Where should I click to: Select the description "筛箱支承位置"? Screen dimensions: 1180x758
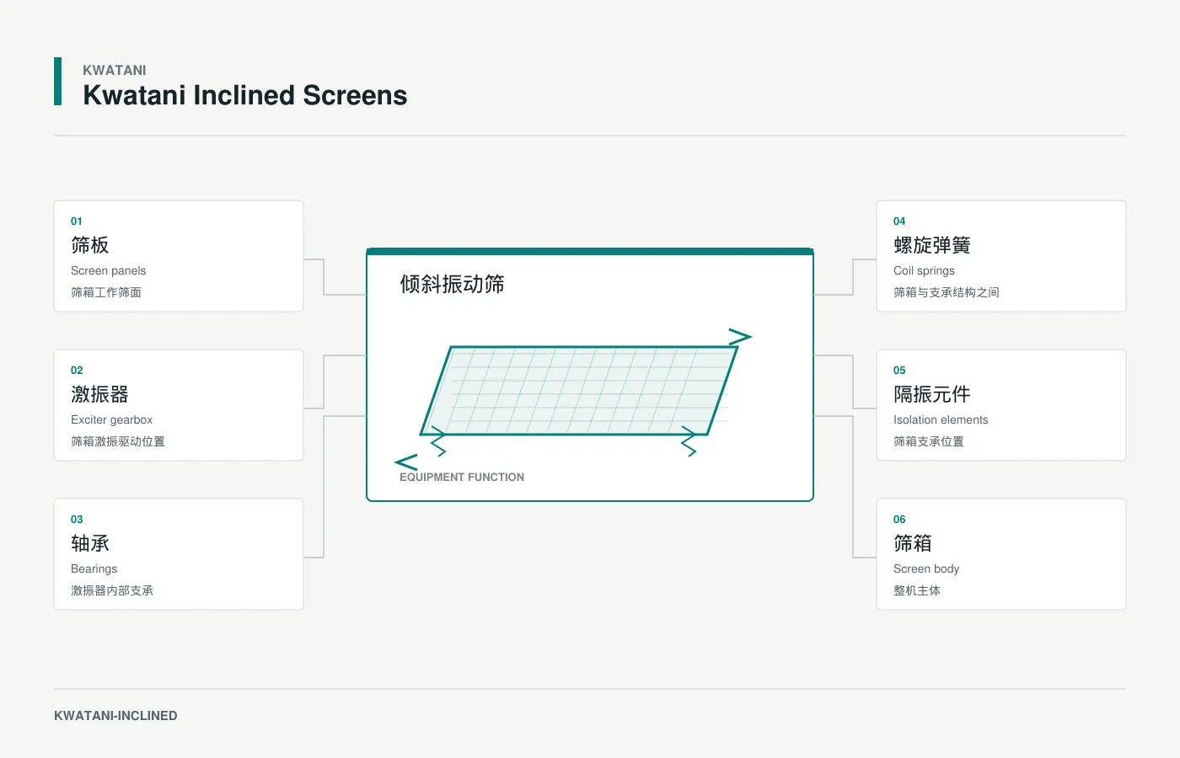coord(929,441)
